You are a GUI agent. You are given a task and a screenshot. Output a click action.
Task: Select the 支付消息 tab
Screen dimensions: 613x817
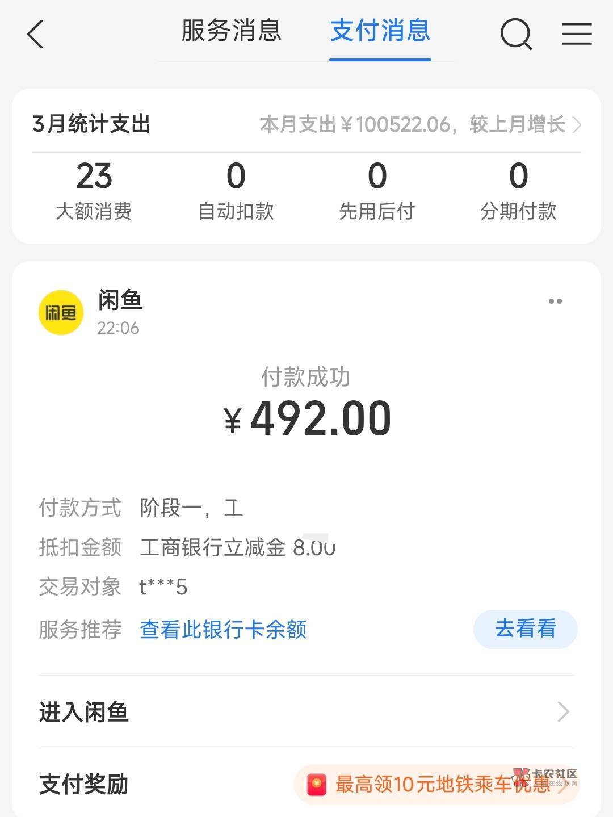(x=380, y=31)
